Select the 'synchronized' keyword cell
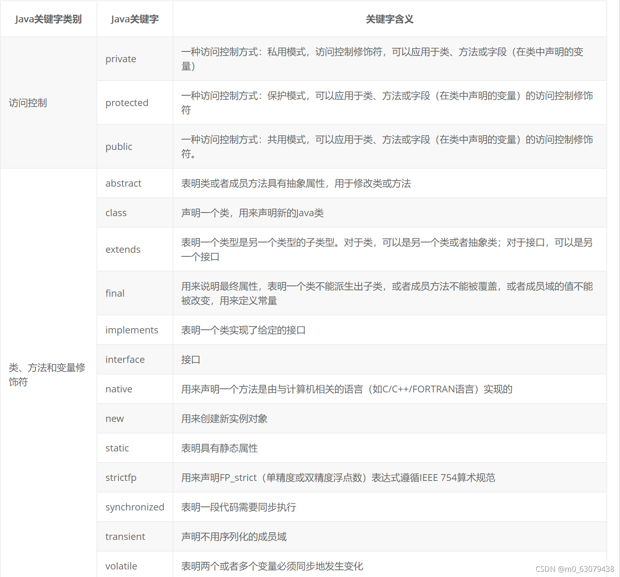Viewport: 620px width, 577px height. (135, 507)
